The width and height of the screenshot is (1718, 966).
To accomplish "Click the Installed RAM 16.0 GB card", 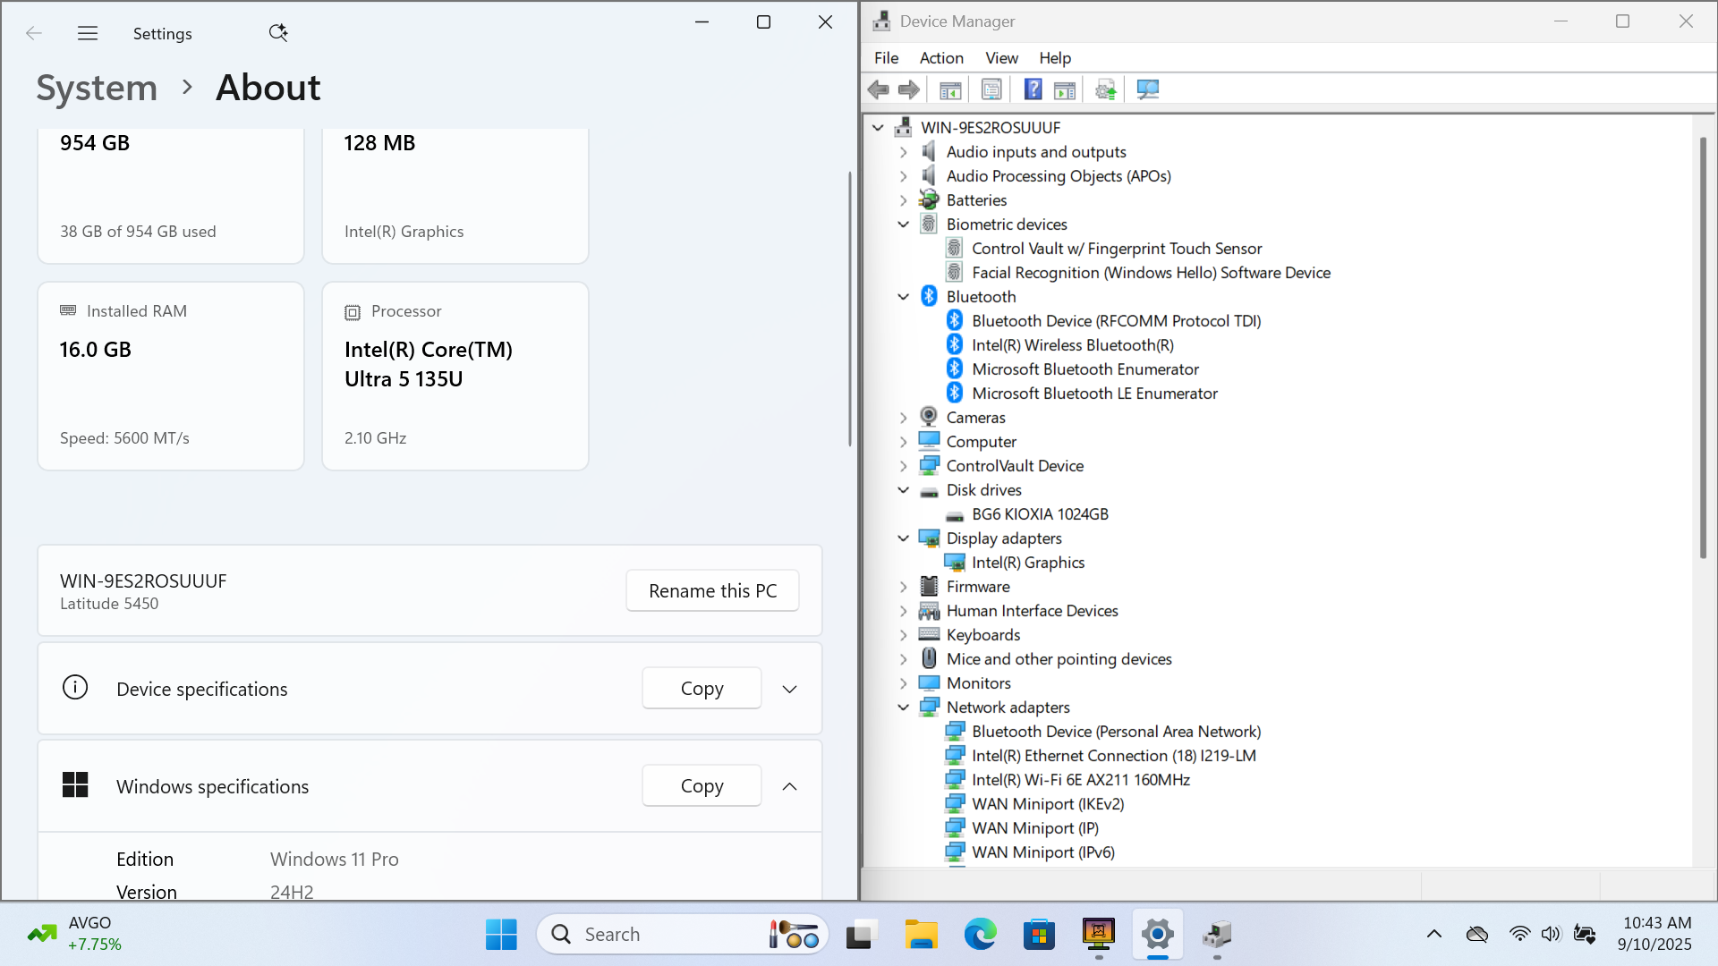I will pos(171,377).
